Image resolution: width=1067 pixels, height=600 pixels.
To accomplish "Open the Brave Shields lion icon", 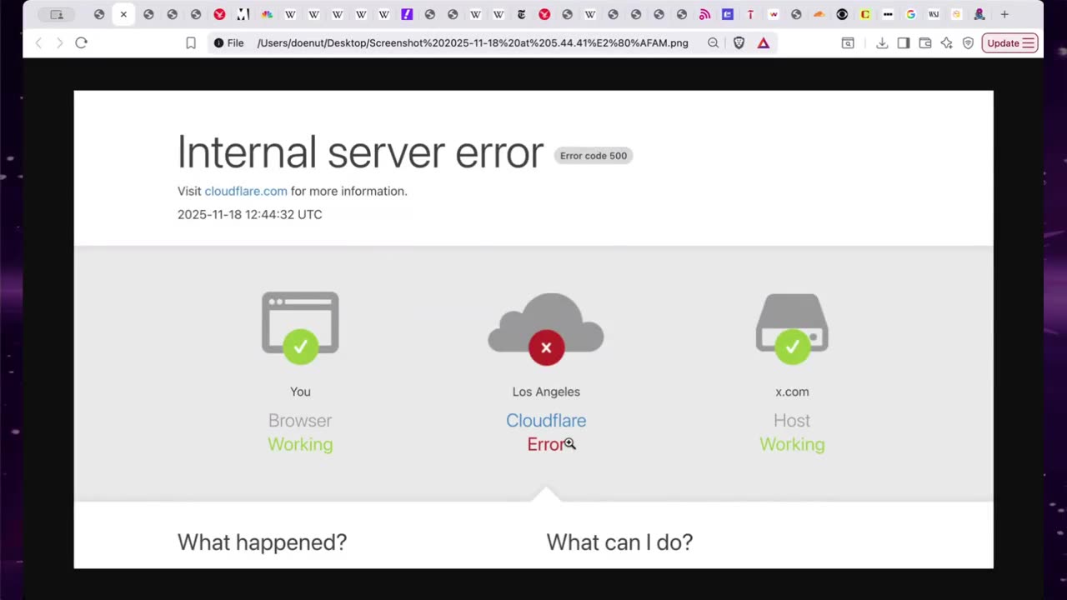I will pos(739,42).
